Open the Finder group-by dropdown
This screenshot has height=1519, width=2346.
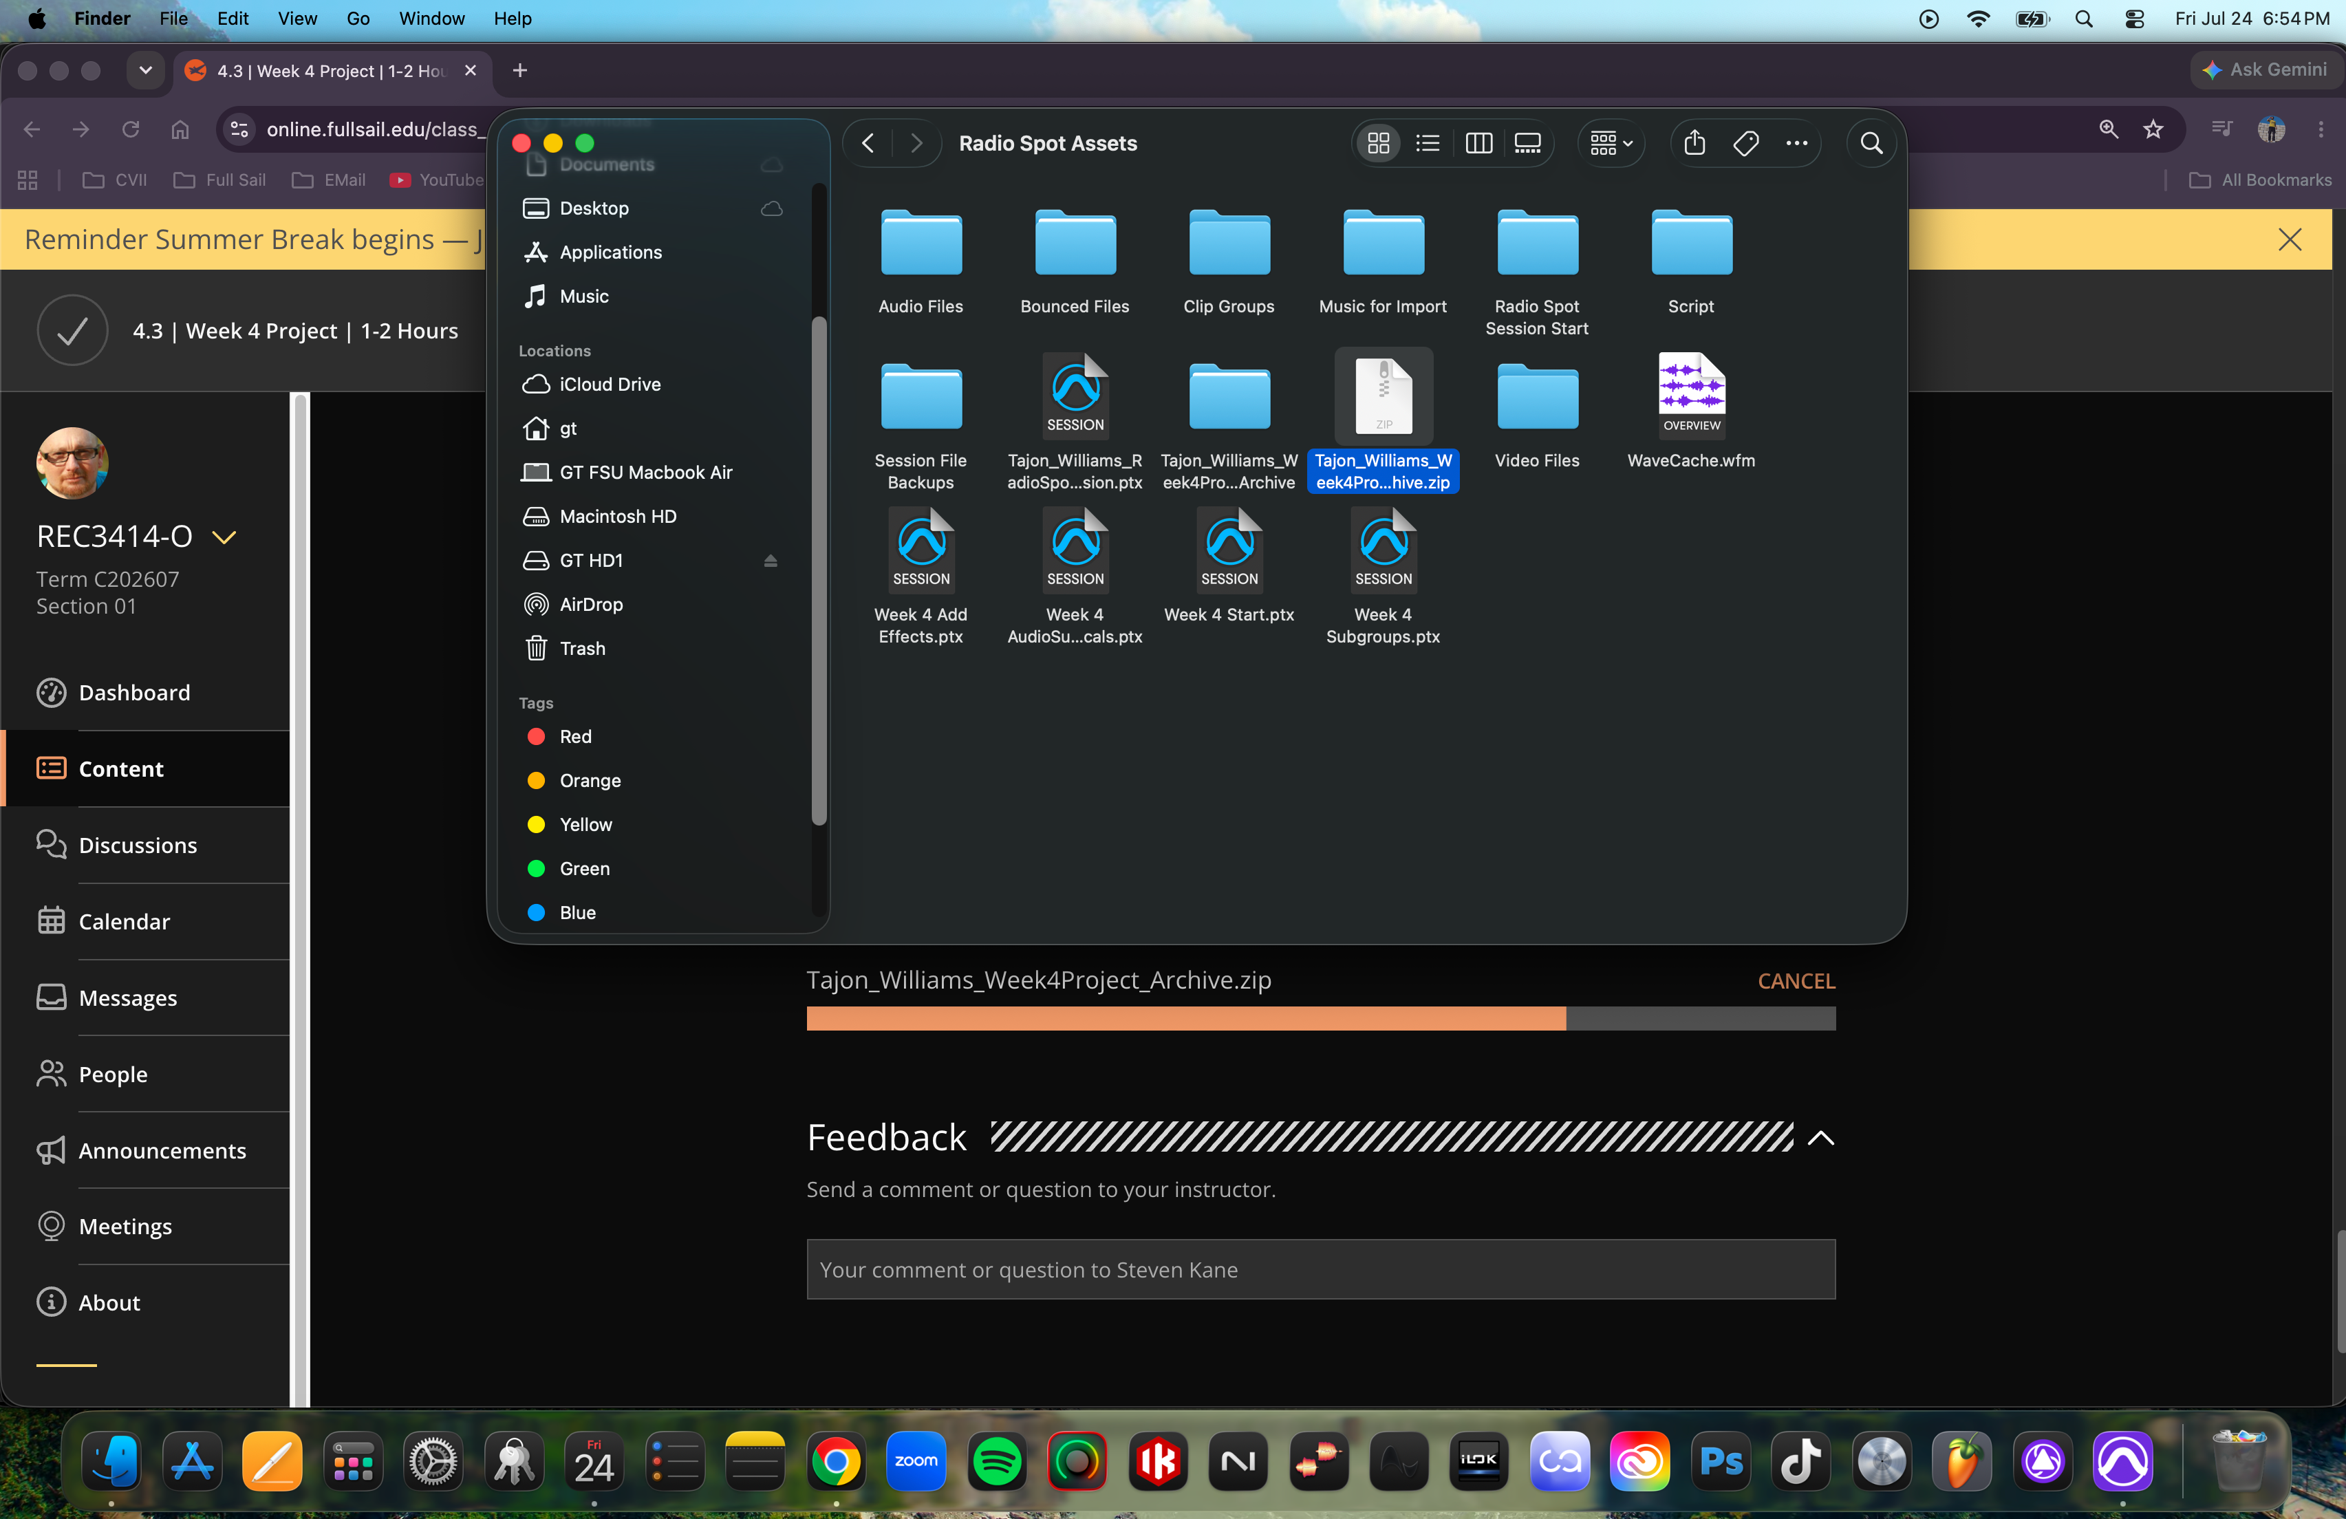tap(1611, 144)
